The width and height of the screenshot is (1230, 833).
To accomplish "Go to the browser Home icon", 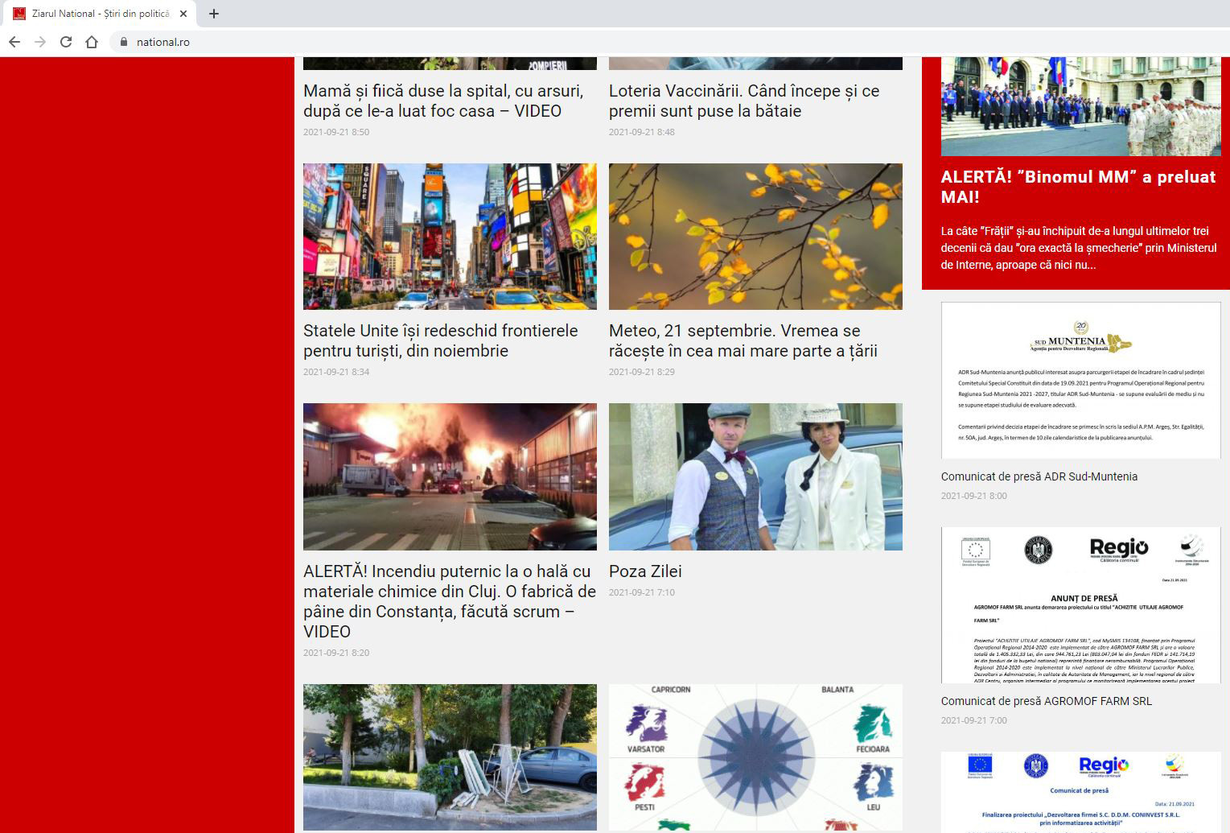I will click(92, 42).
